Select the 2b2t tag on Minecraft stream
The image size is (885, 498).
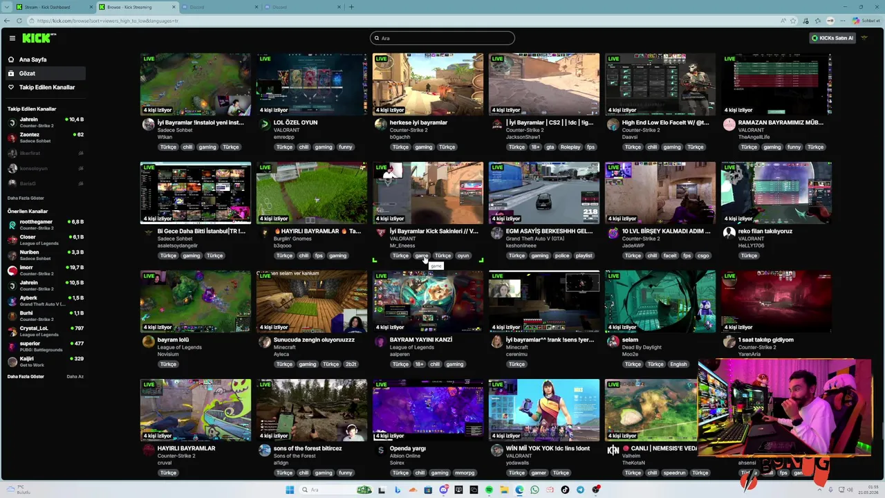[x=351, y=364]
